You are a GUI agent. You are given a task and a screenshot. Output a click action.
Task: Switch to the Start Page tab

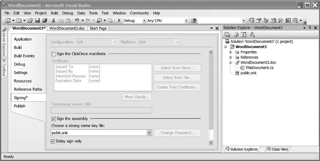click(98, 28)
